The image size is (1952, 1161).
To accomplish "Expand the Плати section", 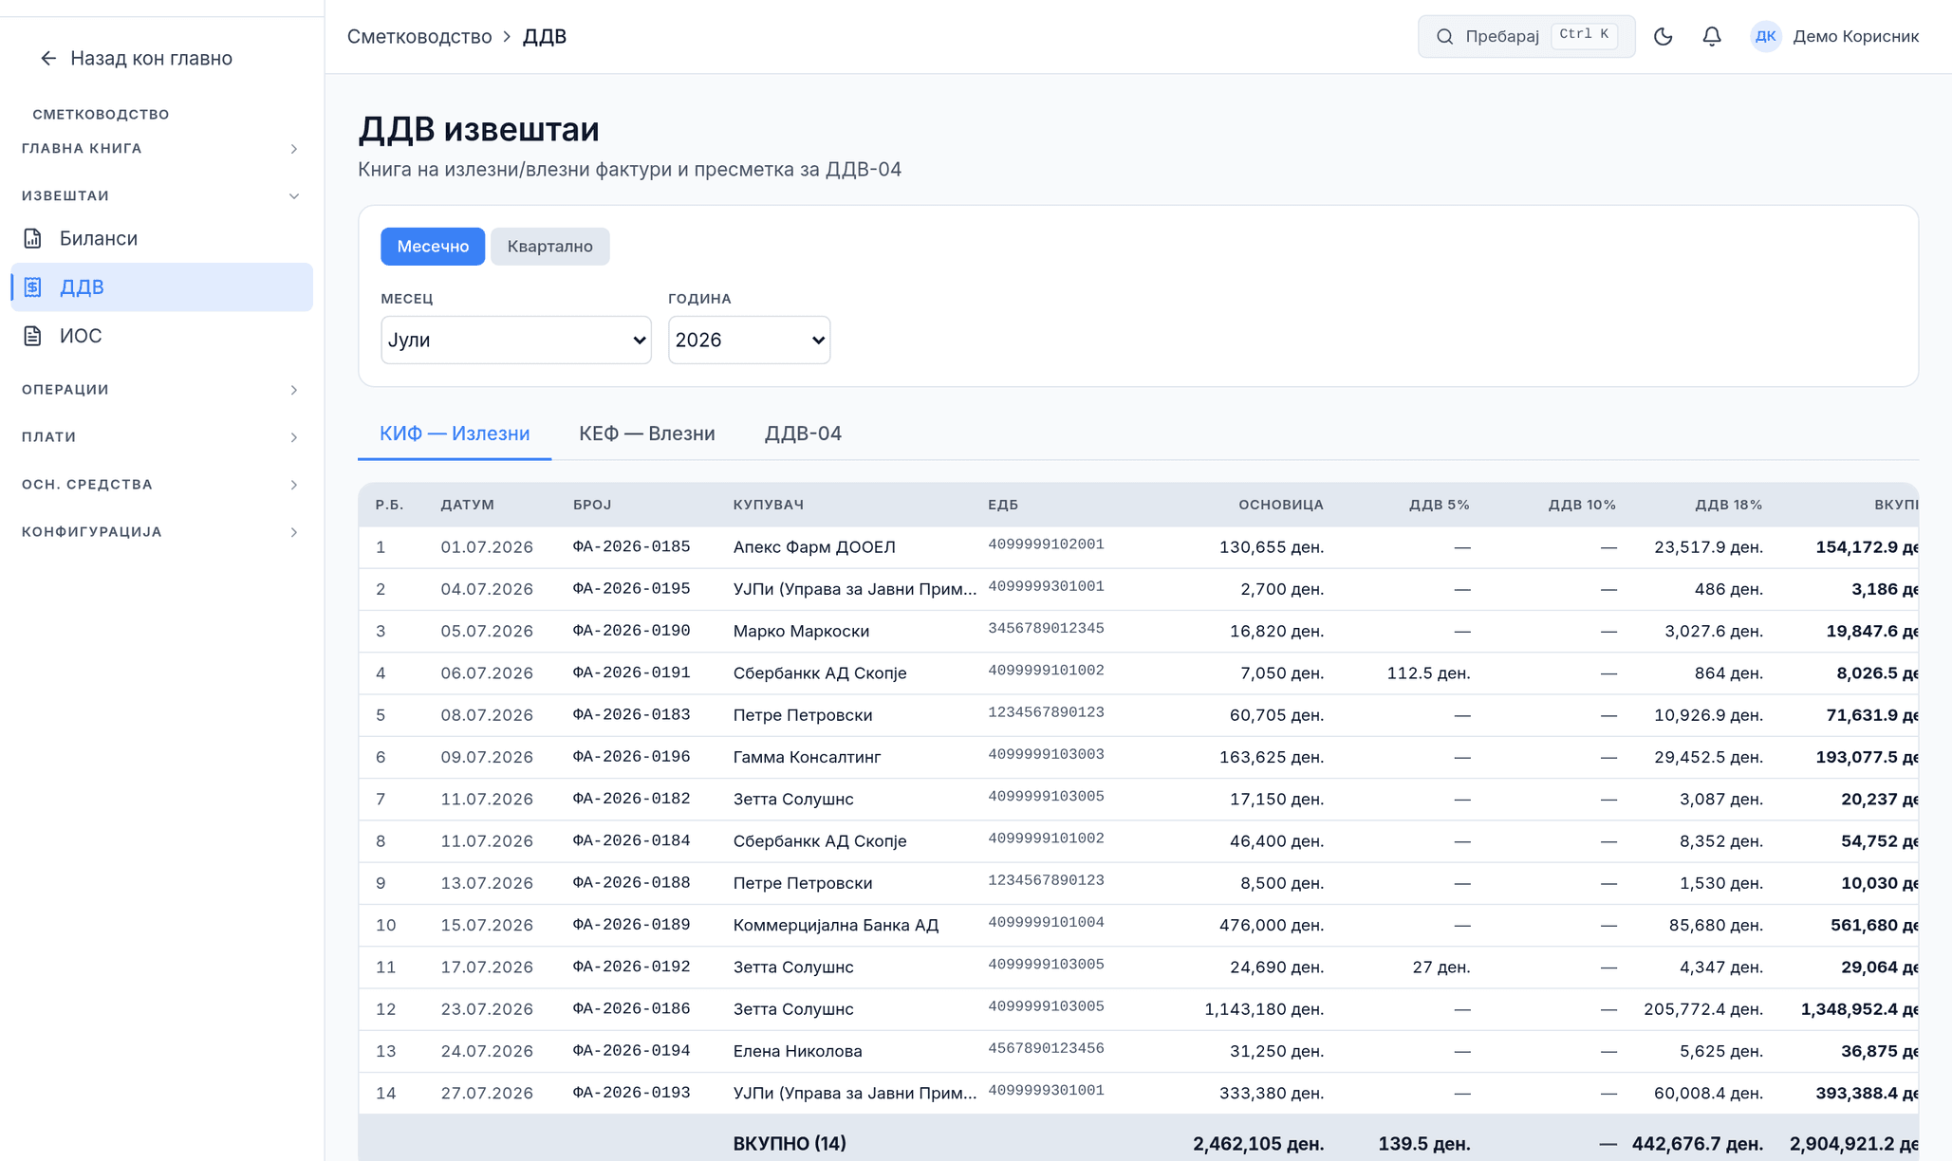I will click(161, 437).
